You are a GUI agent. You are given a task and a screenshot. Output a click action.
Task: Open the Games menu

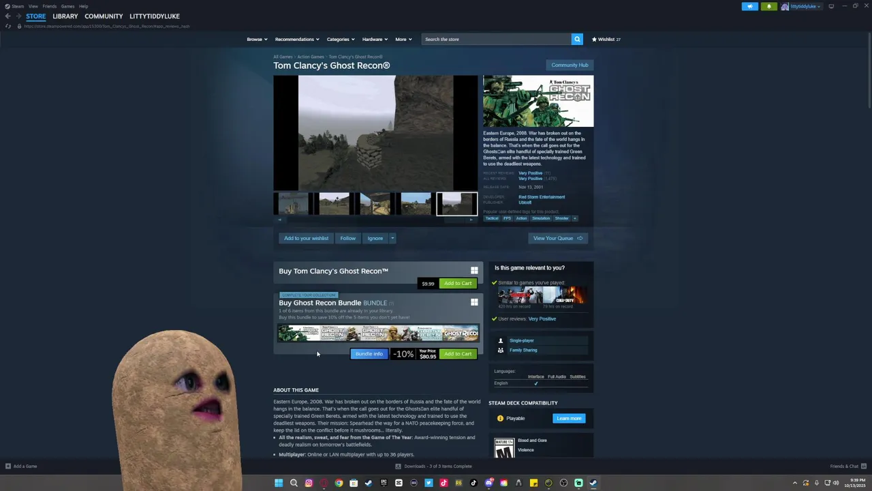[x=67, y=6]
